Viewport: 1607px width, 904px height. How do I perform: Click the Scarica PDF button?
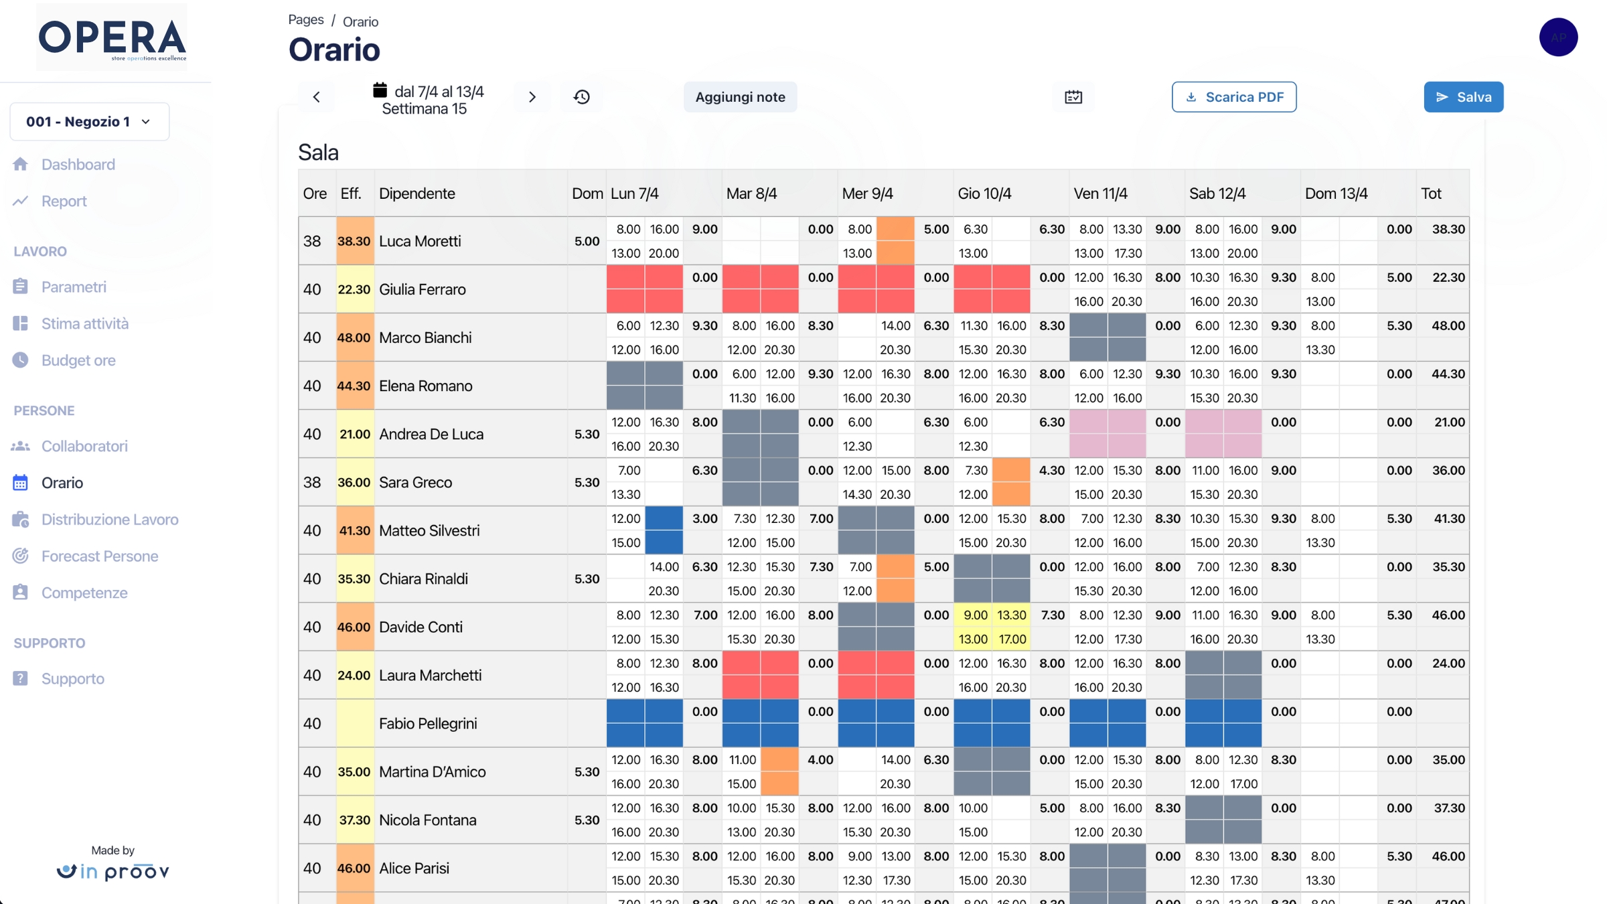coord(1233,97)
